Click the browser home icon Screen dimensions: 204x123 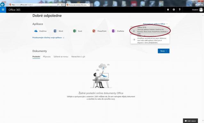[196, 5]
